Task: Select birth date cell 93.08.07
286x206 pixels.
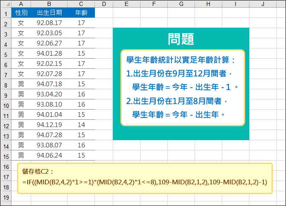Action: (x=49, y=145)
